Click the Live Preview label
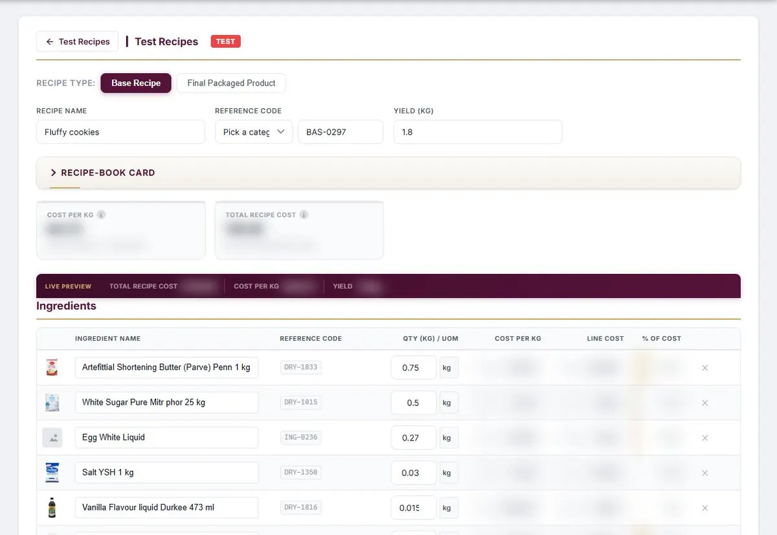Image resolution: width=777 pixels, height=535 pixels. 68,286
